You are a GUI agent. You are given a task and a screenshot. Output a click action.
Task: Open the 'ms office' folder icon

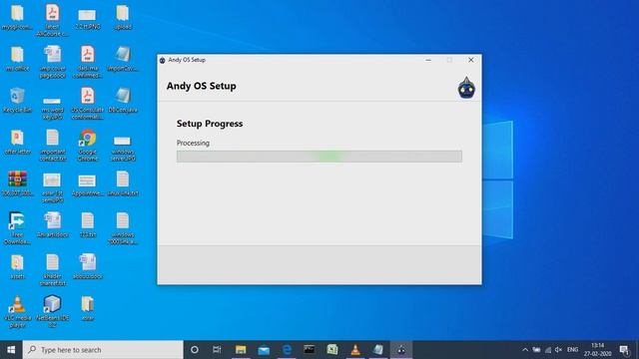click(17, 59)
